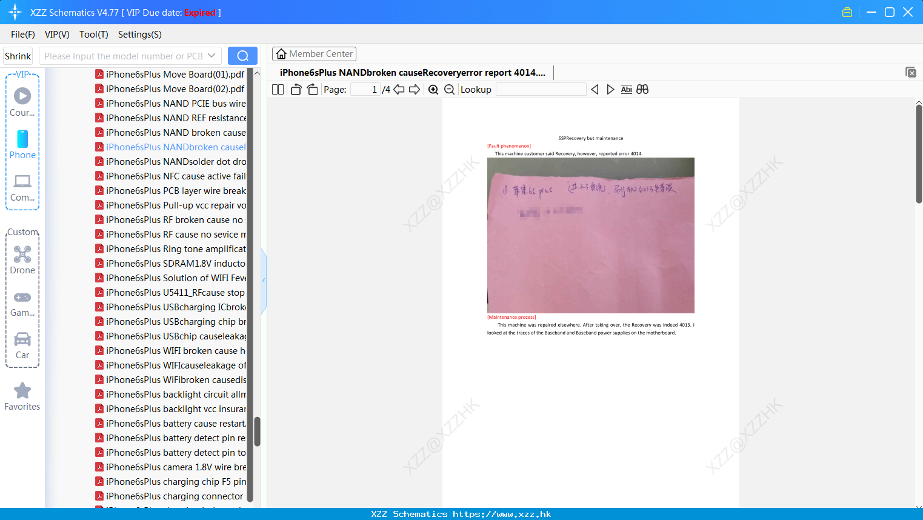Click the document viewer scrollbar thumb

[919, 154]
